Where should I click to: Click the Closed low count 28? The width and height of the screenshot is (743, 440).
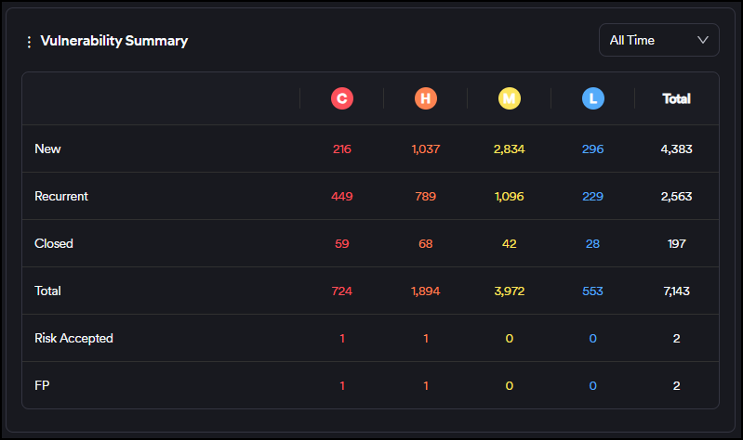pyautogui.click(x=592, y=243)
